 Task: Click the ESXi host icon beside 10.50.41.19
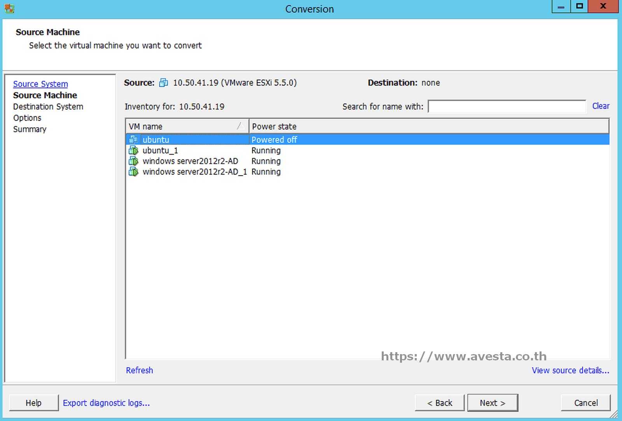point(163,82)
